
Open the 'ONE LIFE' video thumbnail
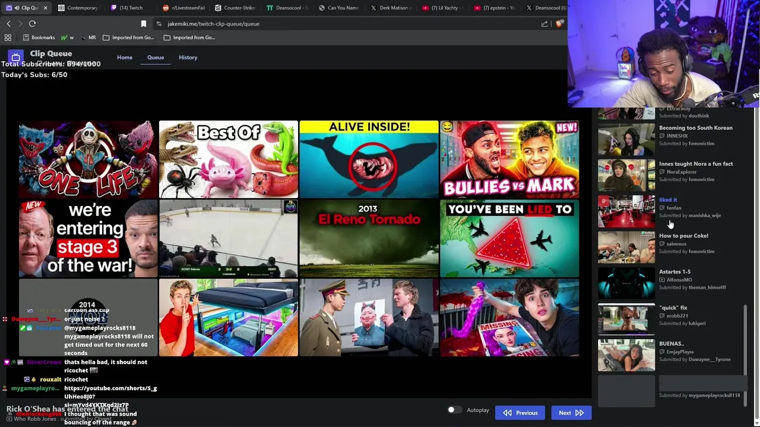pyautogui.click(x=88, y=160)
